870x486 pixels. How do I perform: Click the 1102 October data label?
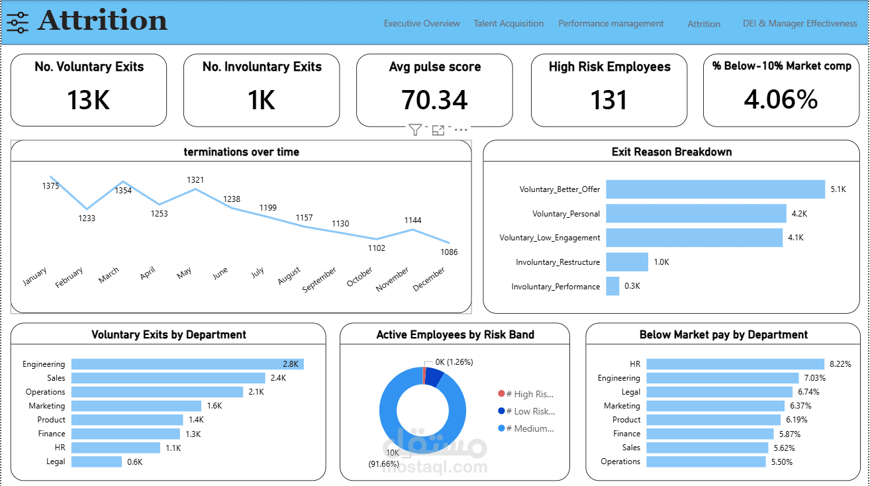pos(376,248)
